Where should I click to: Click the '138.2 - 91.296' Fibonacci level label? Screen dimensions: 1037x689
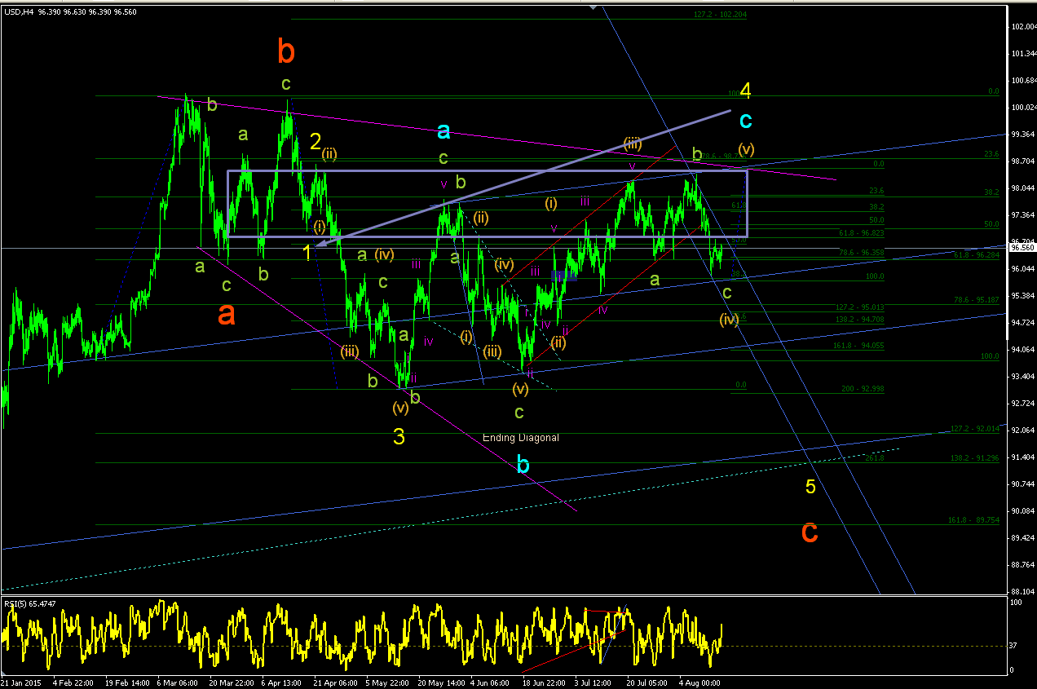click(x=975, y=458)
